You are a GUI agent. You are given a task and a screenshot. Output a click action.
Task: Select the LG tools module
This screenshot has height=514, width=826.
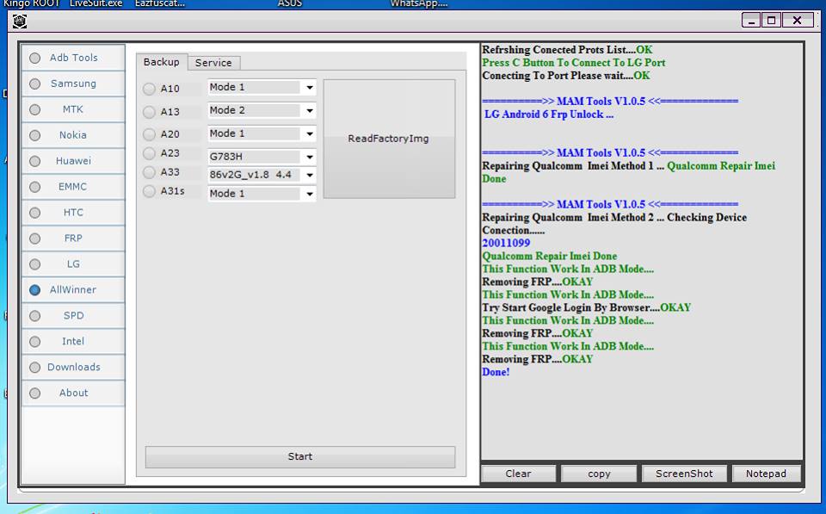tap(72, 264)
